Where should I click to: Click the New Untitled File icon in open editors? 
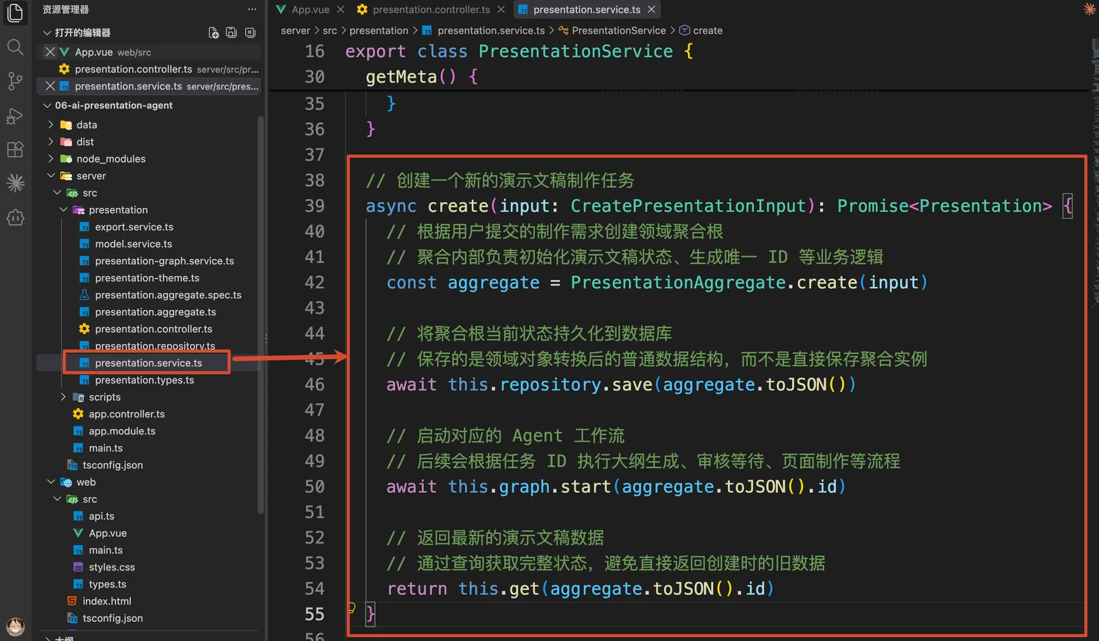(x=214, y=33)
